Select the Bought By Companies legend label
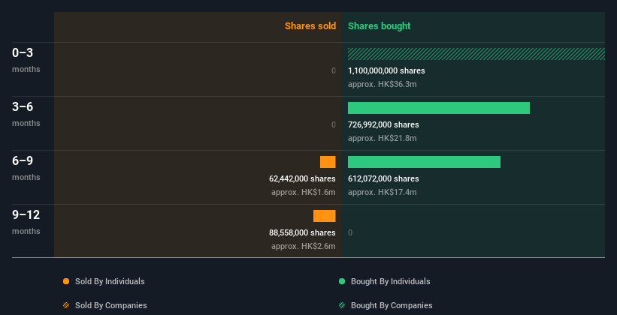617x315 pixels. coord(392,305)
